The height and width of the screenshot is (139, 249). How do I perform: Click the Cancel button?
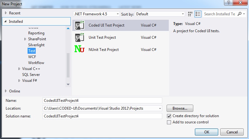[x=232, y=132]
